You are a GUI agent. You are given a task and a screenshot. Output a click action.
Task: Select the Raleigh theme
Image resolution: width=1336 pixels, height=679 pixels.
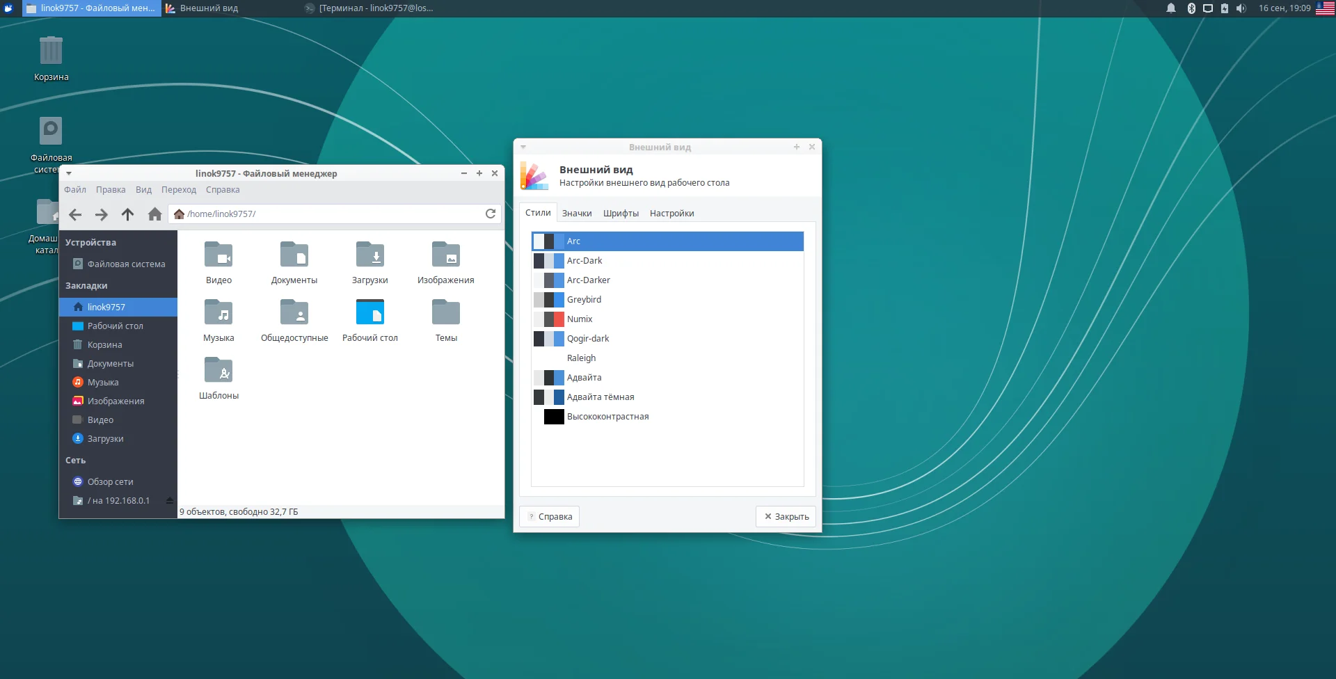[x=667, y=358]
